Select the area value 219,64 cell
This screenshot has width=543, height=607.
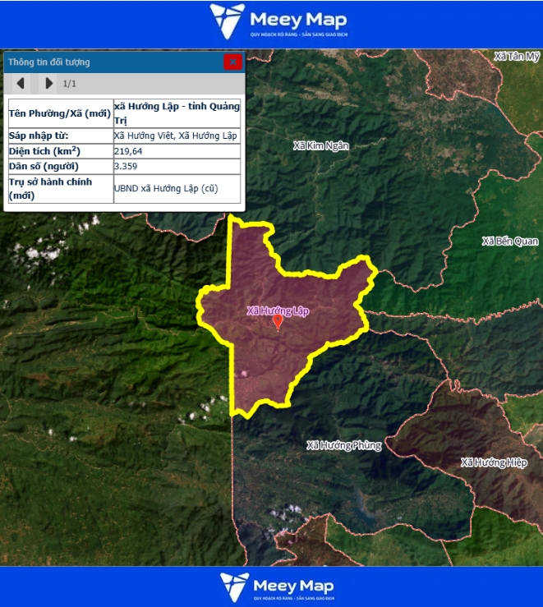pyautogui.click(x=177, y=151)
